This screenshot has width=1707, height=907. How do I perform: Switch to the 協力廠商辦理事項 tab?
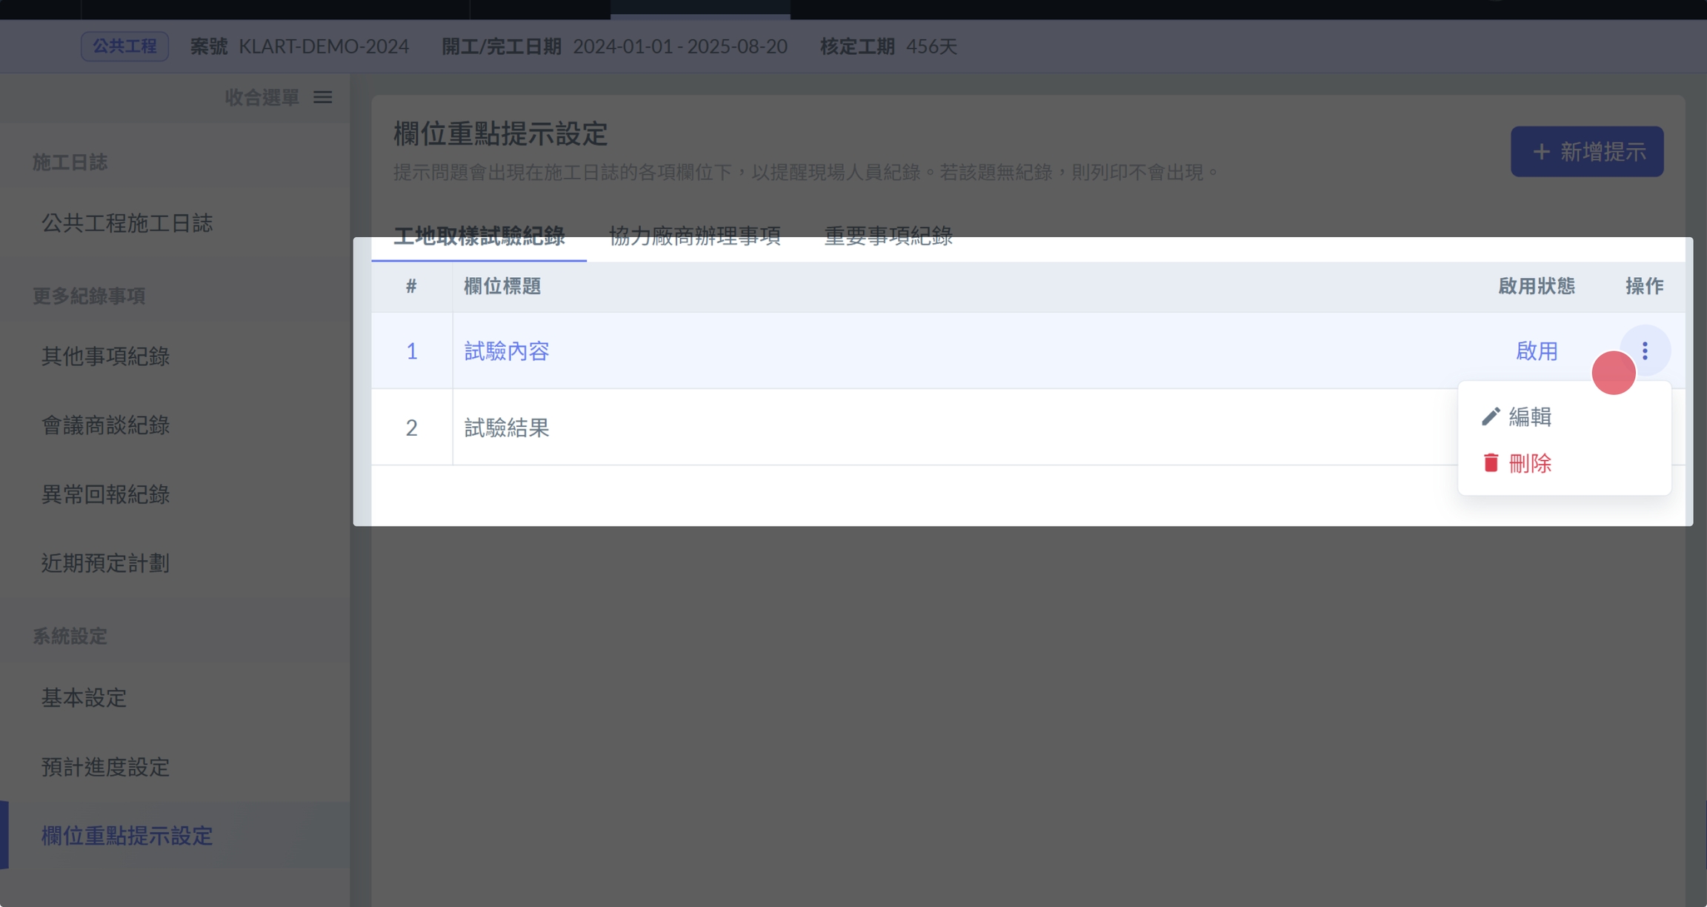coord(694,236)
